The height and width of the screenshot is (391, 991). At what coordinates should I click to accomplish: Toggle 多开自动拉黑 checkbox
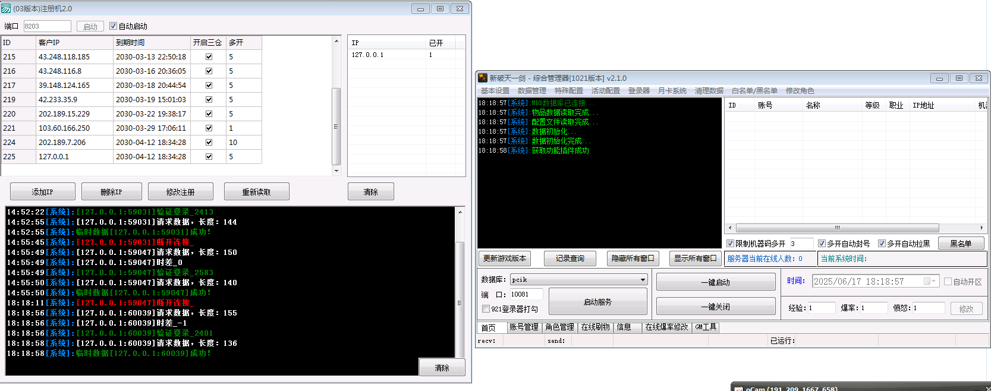point(882,244)
